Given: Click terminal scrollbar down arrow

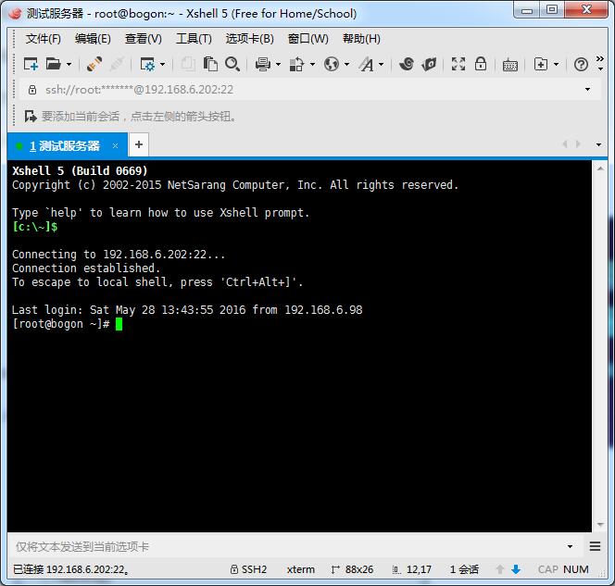Looking at the screenshot, I should 600,525.
